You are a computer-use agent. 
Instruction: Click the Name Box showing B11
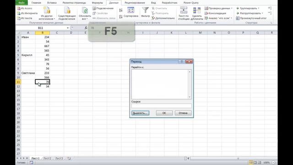point(41,28)
